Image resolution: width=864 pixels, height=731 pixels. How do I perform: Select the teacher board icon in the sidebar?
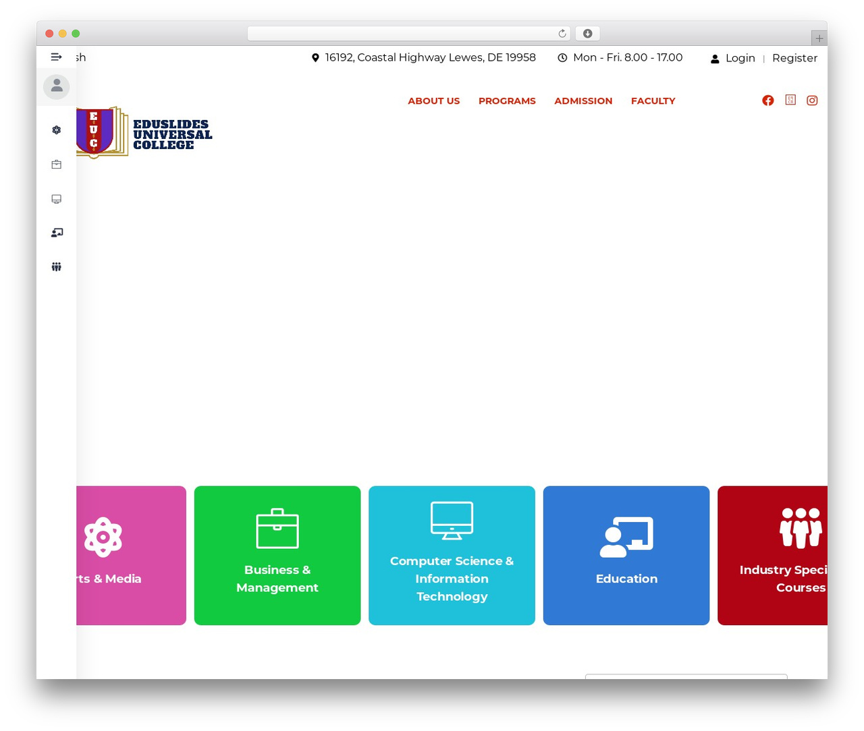coord(57,233)
